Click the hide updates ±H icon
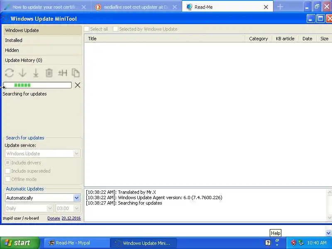 (63, 73)
